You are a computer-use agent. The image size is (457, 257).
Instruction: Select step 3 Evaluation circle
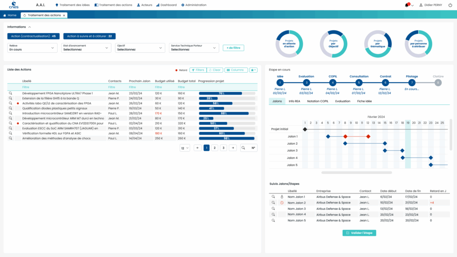coord(306,83)
